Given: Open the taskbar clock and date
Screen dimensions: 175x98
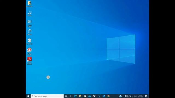Looking at the screenshot, I should (x=141, y=96).
